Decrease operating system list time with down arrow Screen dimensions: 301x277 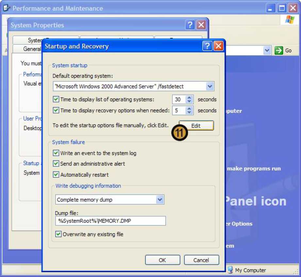(x=189, y=101)
